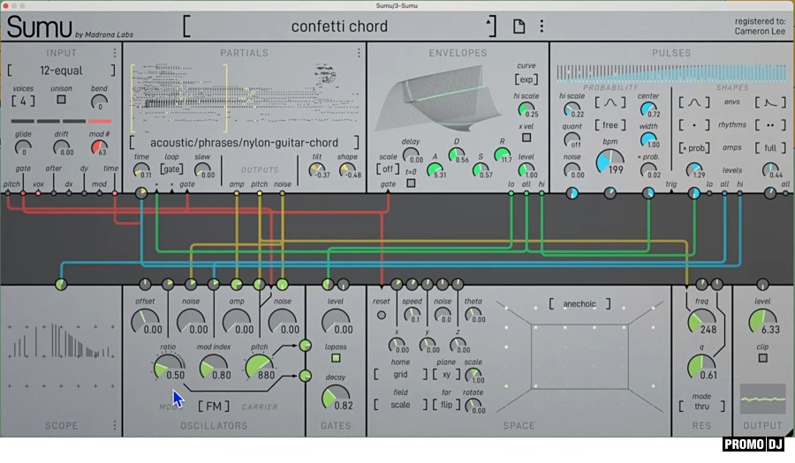795x463 pixels.
Task: Open the acoustic/phrases/nylon-guitar-chord partials selector
Action: (244, 142)
